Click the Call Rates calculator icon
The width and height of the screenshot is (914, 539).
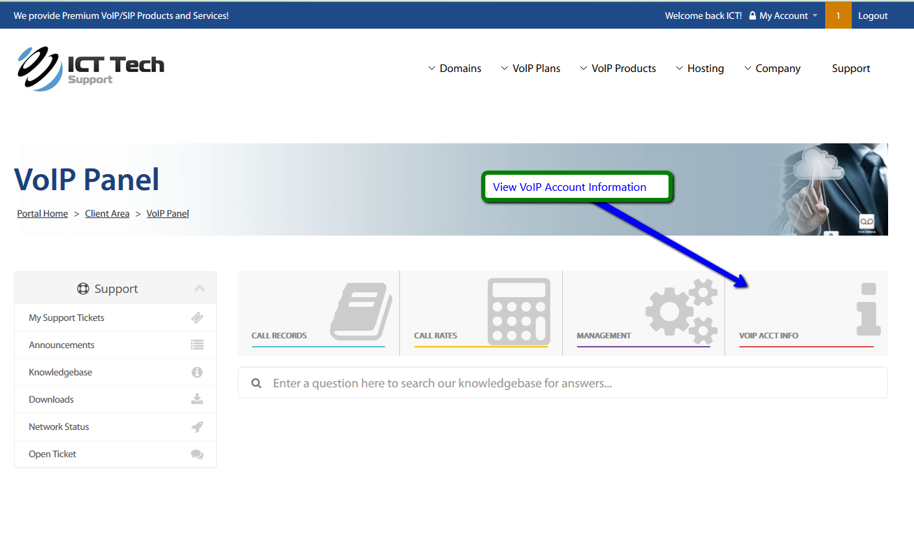[x=518, y=311]
